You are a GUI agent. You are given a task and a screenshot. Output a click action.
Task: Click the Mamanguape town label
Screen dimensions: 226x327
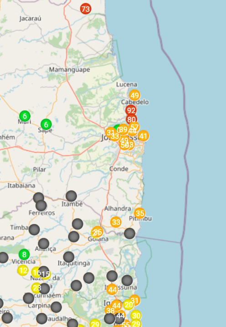point(70,69)
